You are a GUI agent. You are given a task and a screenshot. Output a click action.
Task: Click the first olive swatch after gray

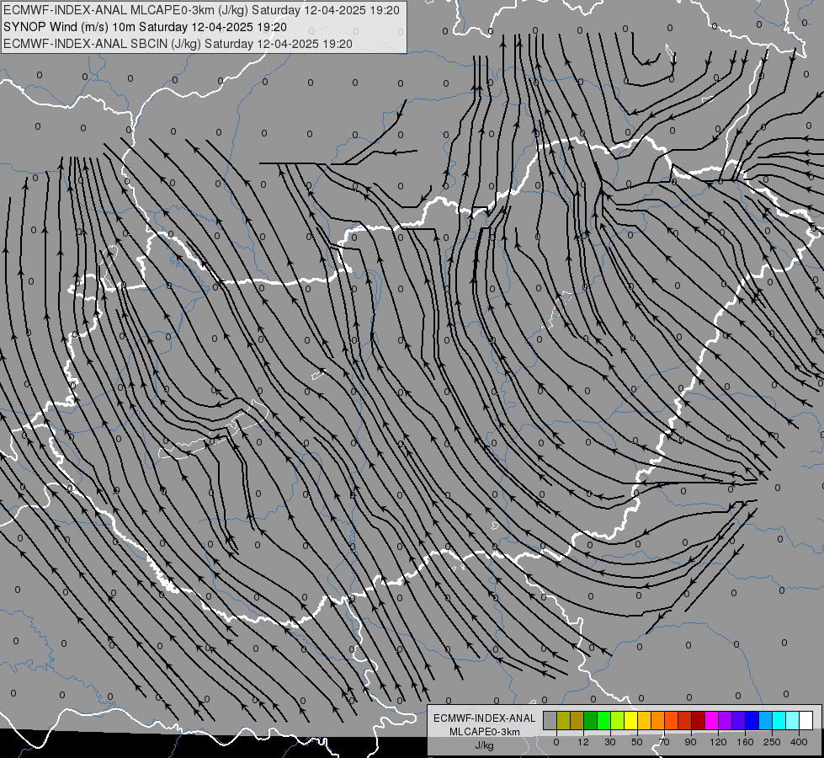[563, 720]
